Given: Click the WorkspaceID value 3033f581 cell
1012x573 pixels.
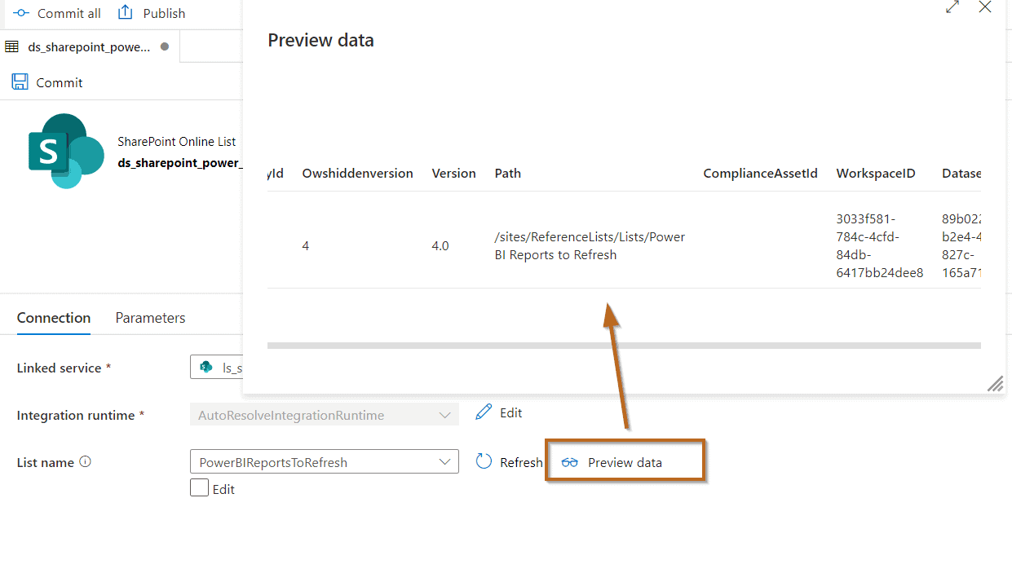Looking at the screenshot, I should point(880,245).
